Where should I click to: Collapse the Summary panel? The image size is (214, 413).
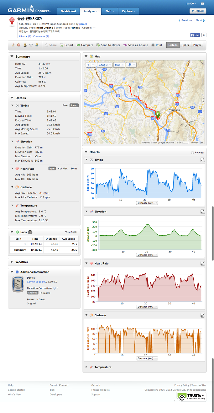pyautogui.click(x=12, y=56)
